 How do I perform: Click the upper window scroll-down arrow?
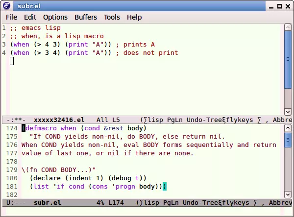click(288, 112)
